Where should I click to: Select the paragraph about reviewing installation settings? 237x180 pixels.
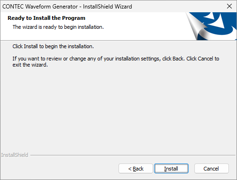[116, 62]
